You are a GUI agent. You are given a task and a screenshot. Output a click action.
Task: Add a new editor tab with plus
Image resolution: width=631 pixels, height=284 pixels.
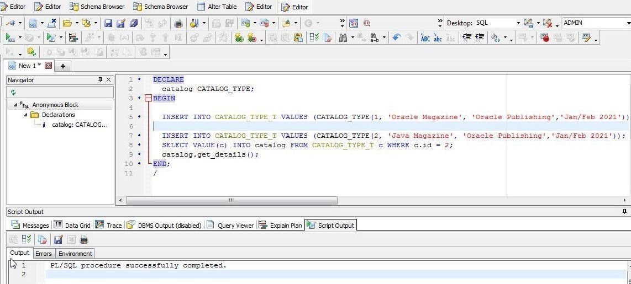point(63,66)
